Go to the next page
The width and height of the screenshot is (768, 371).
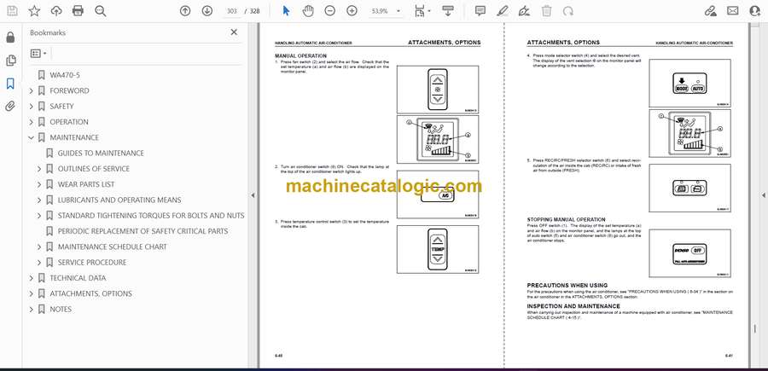pos(207,11)
